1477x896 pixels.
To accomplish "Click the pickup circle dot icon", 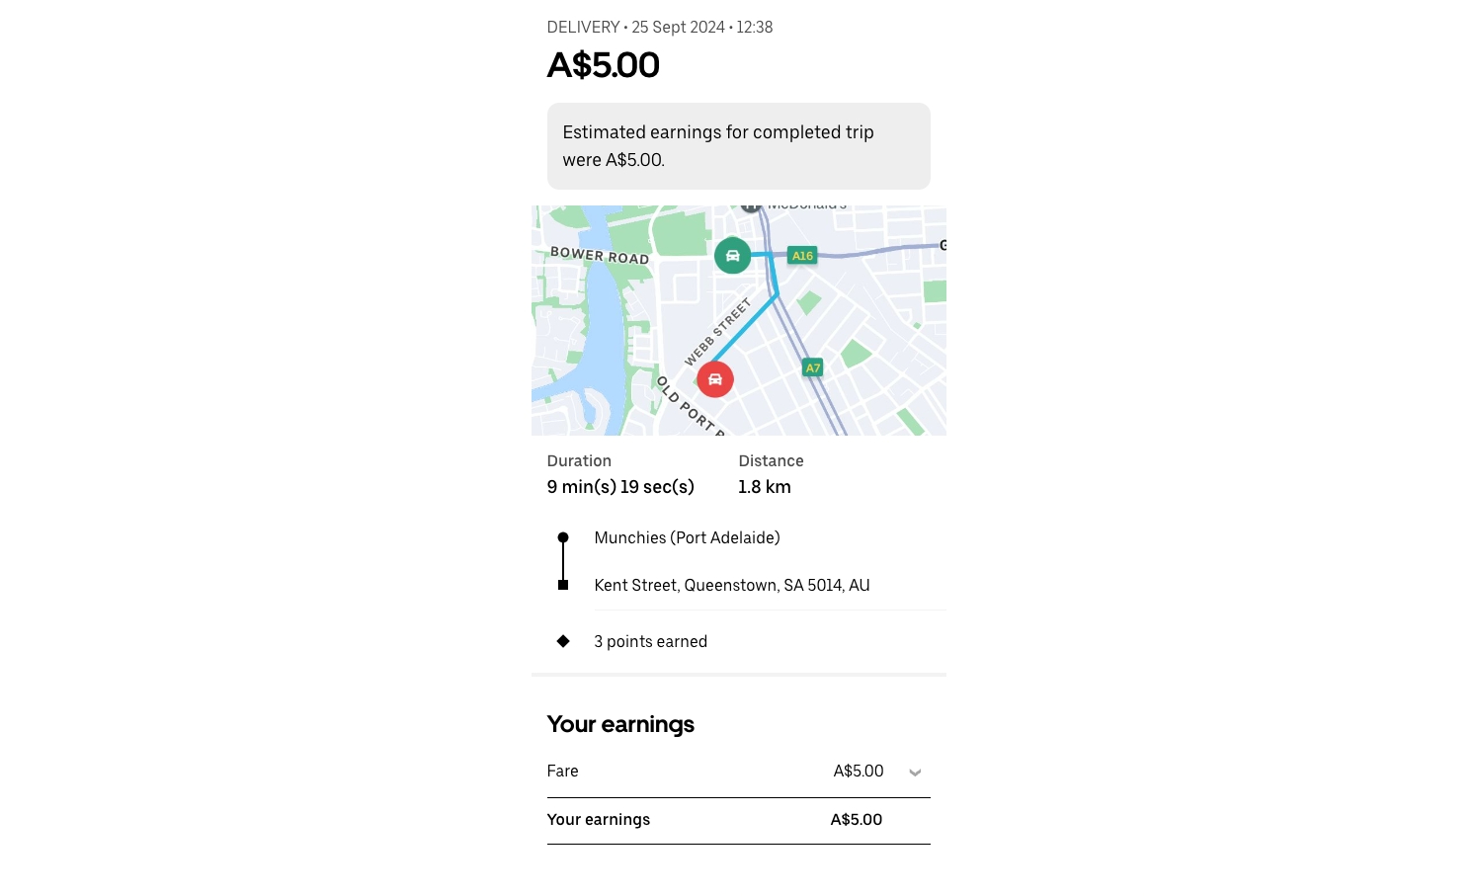I will click(x=563, y=537).
